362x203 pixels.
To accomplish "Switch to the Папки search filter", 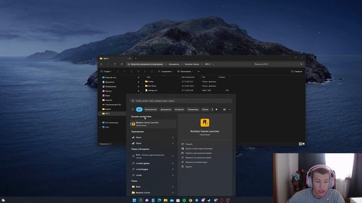I will coord(205,109).
